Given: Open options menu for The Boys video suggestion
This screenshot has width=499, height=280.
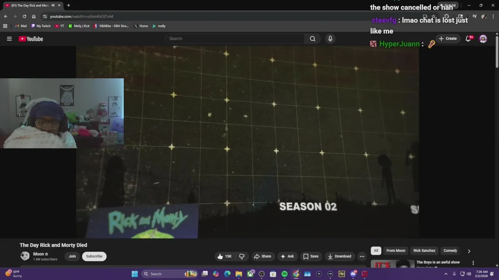Looking at the screenshot, I should 473,263.
